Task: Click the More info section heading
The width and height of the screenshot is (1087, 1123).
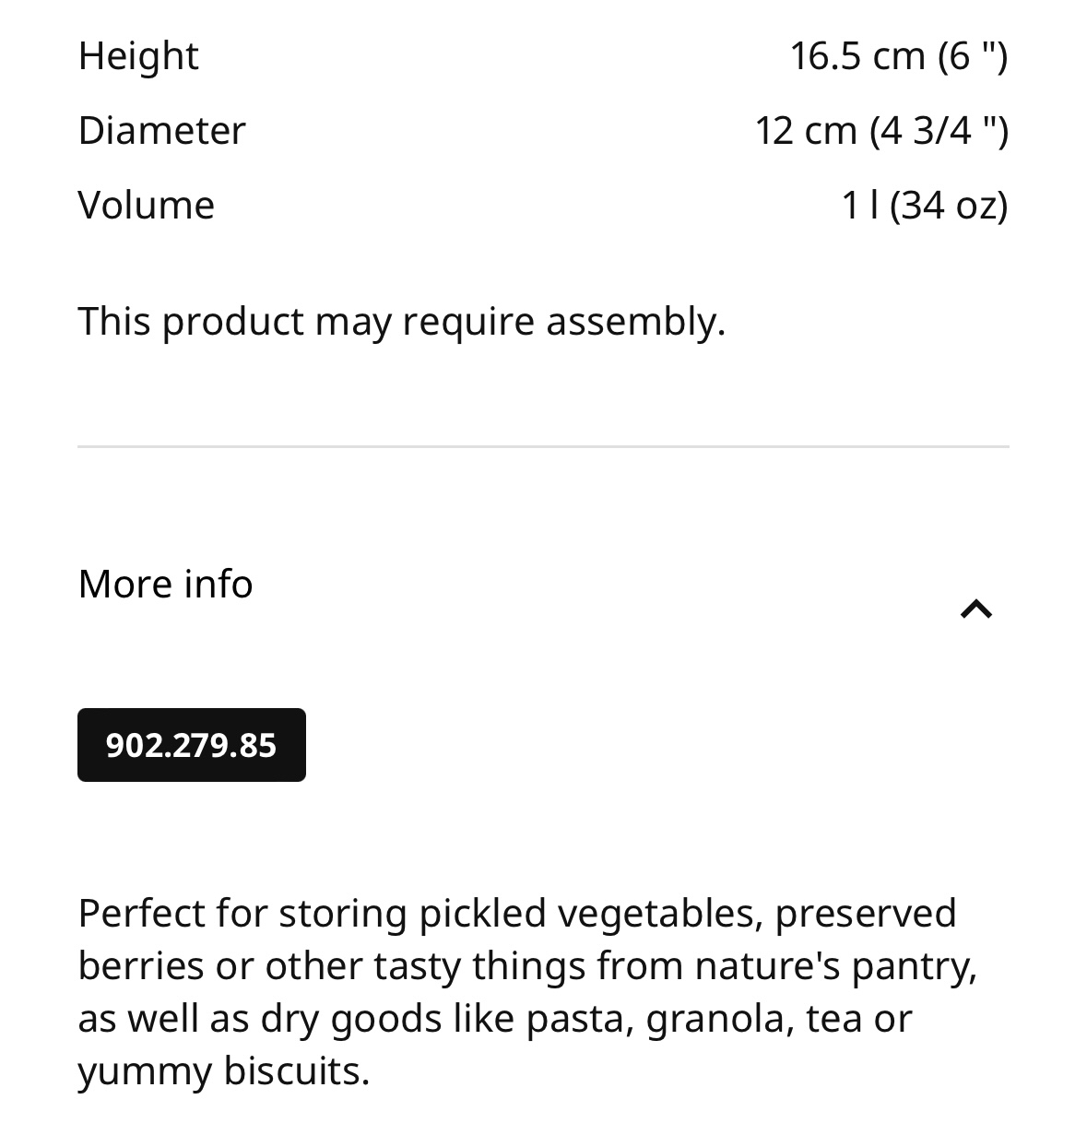Action: click(x=165, y=584)
